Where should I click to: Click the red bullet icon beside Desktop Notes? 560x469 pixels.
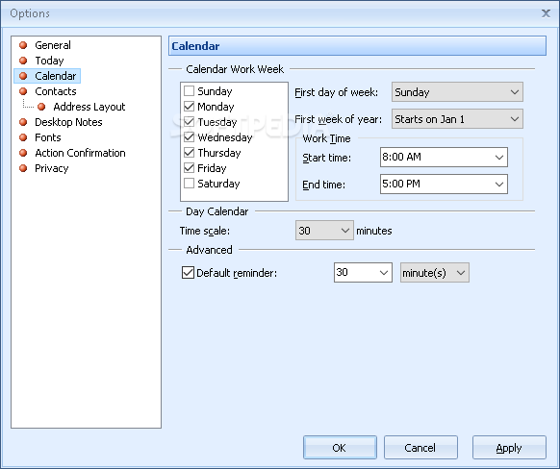pyautogui.click(x=23, y=122)
